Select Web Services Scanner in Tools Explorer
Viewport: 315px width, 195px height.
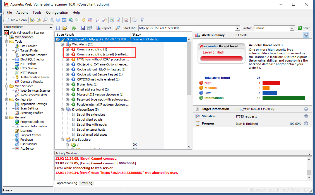[x=35, y=91]
